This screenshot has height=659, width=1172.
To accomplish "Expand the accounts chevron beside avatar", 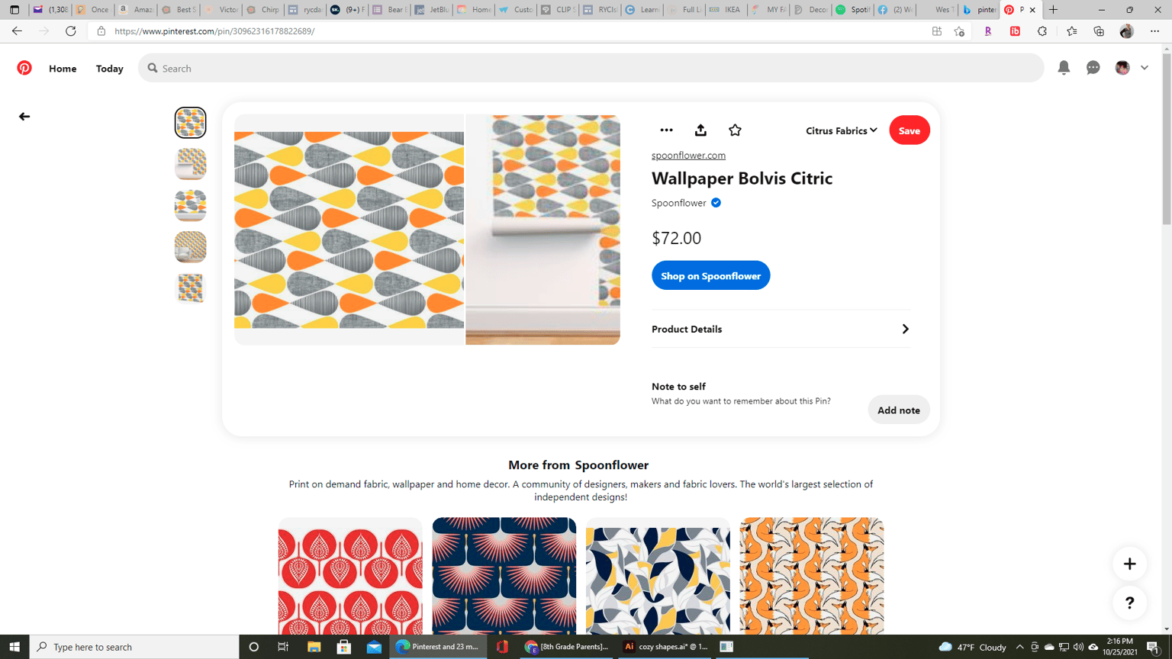I will pyautogui.click(x=1145, y=68).
